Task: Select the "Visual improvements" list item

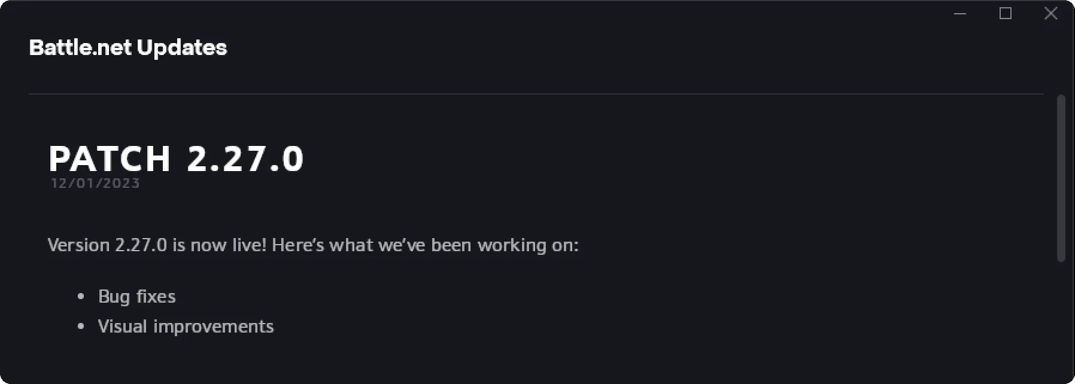Action: click(x=186, y=327)
